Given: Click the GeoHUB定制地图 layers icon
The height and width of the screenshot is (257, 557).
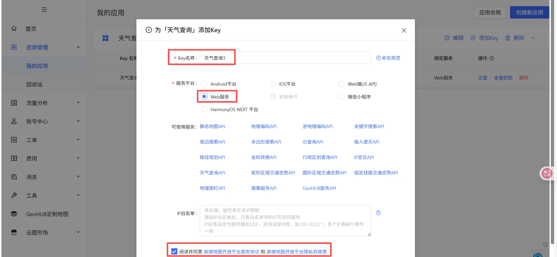Looking at the screenshot, I should coord(14,214).
